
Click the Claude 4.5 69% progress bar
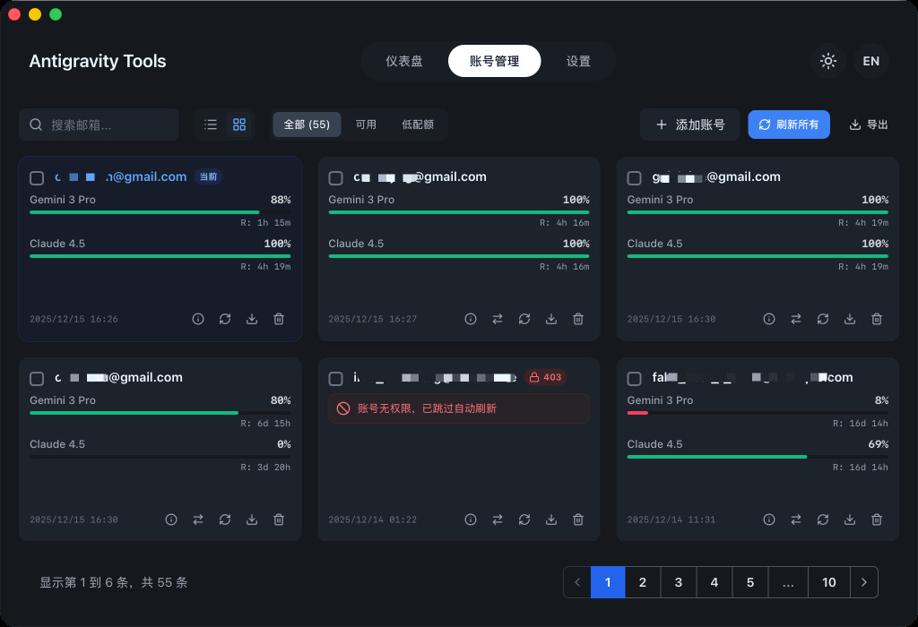click(758, 457)
